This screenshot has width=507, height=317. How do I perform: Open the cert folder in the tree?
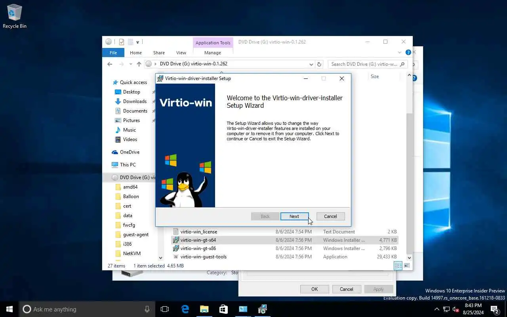(127, 206)
